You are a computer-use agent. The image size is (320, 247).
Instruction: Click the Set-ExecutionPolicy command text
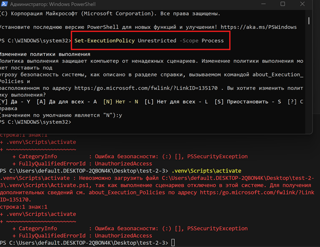105,40
